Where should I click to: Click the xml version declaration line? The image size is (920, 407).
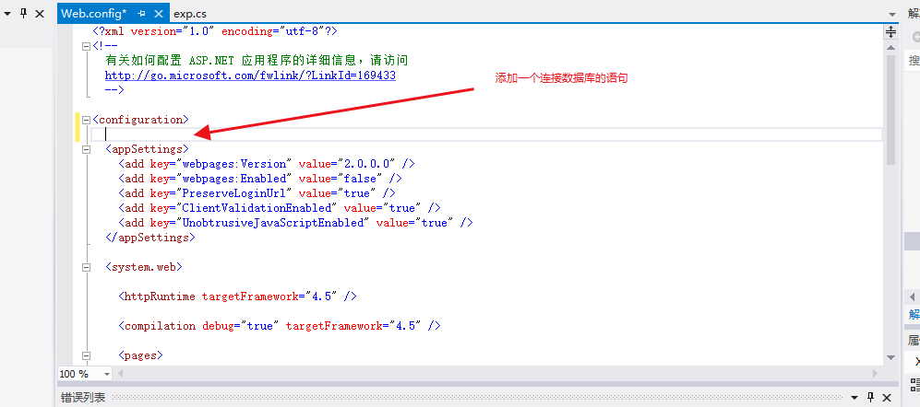click(x=215, y=31)
